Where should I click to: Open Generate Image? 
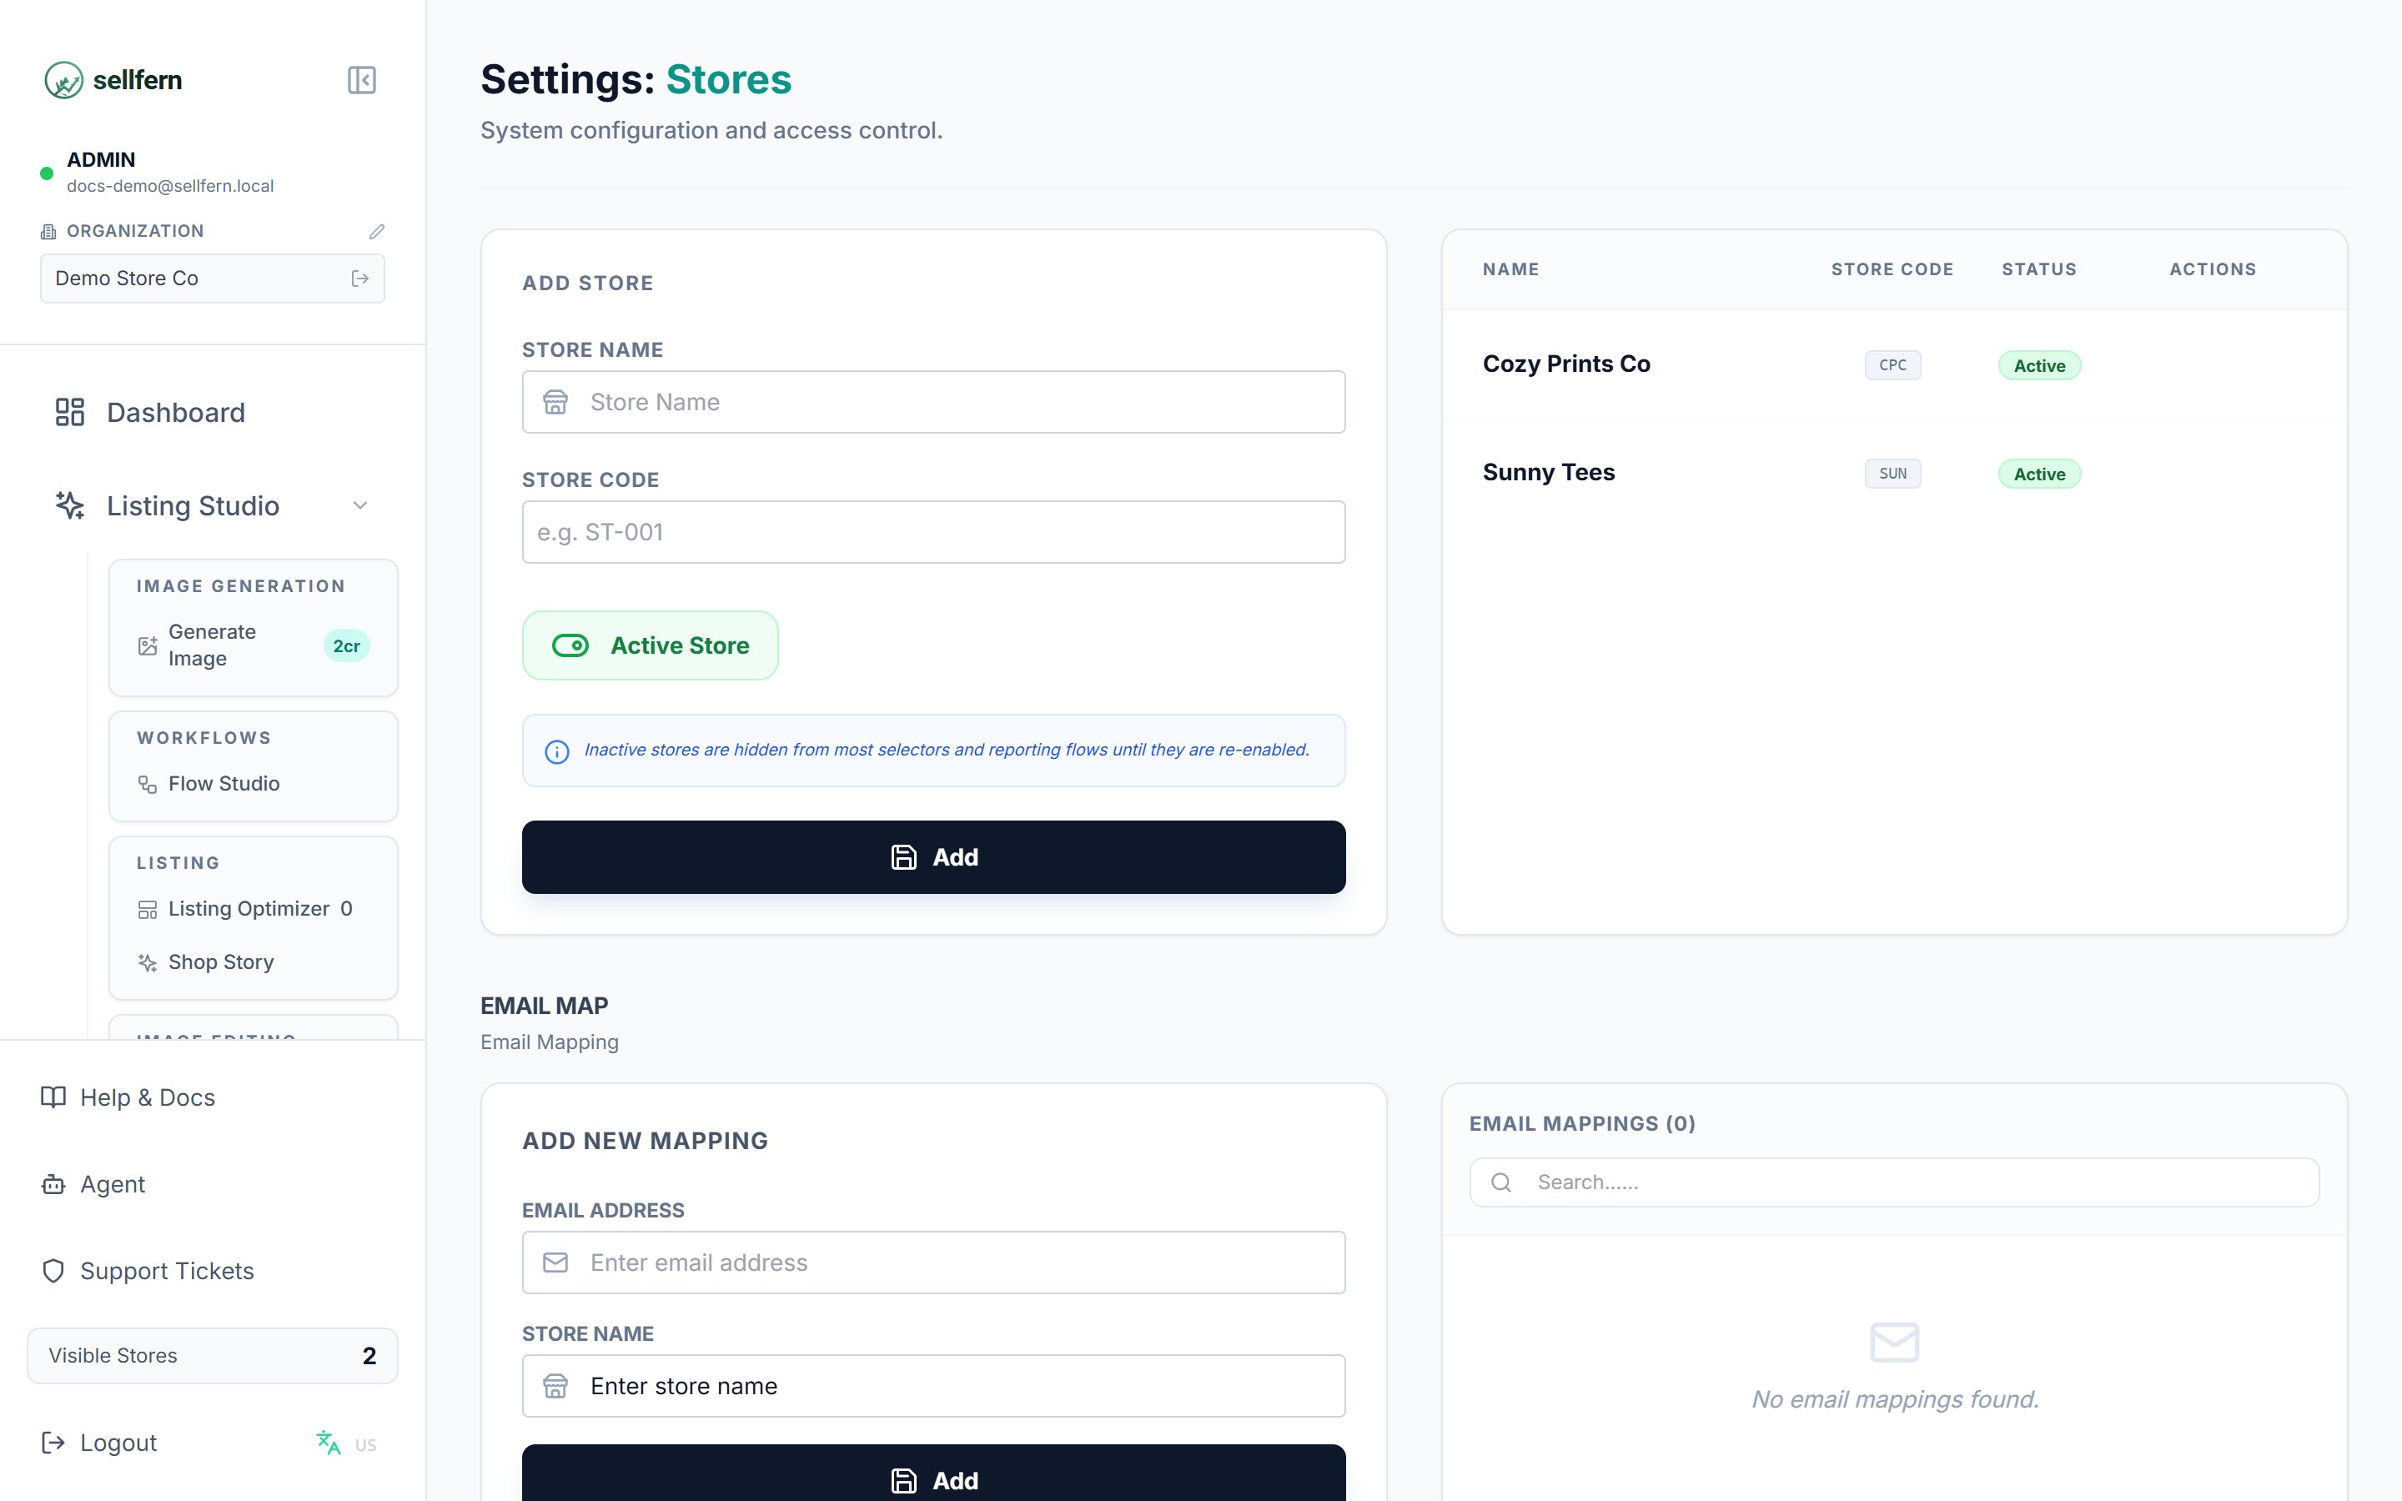tap(253, 645)
